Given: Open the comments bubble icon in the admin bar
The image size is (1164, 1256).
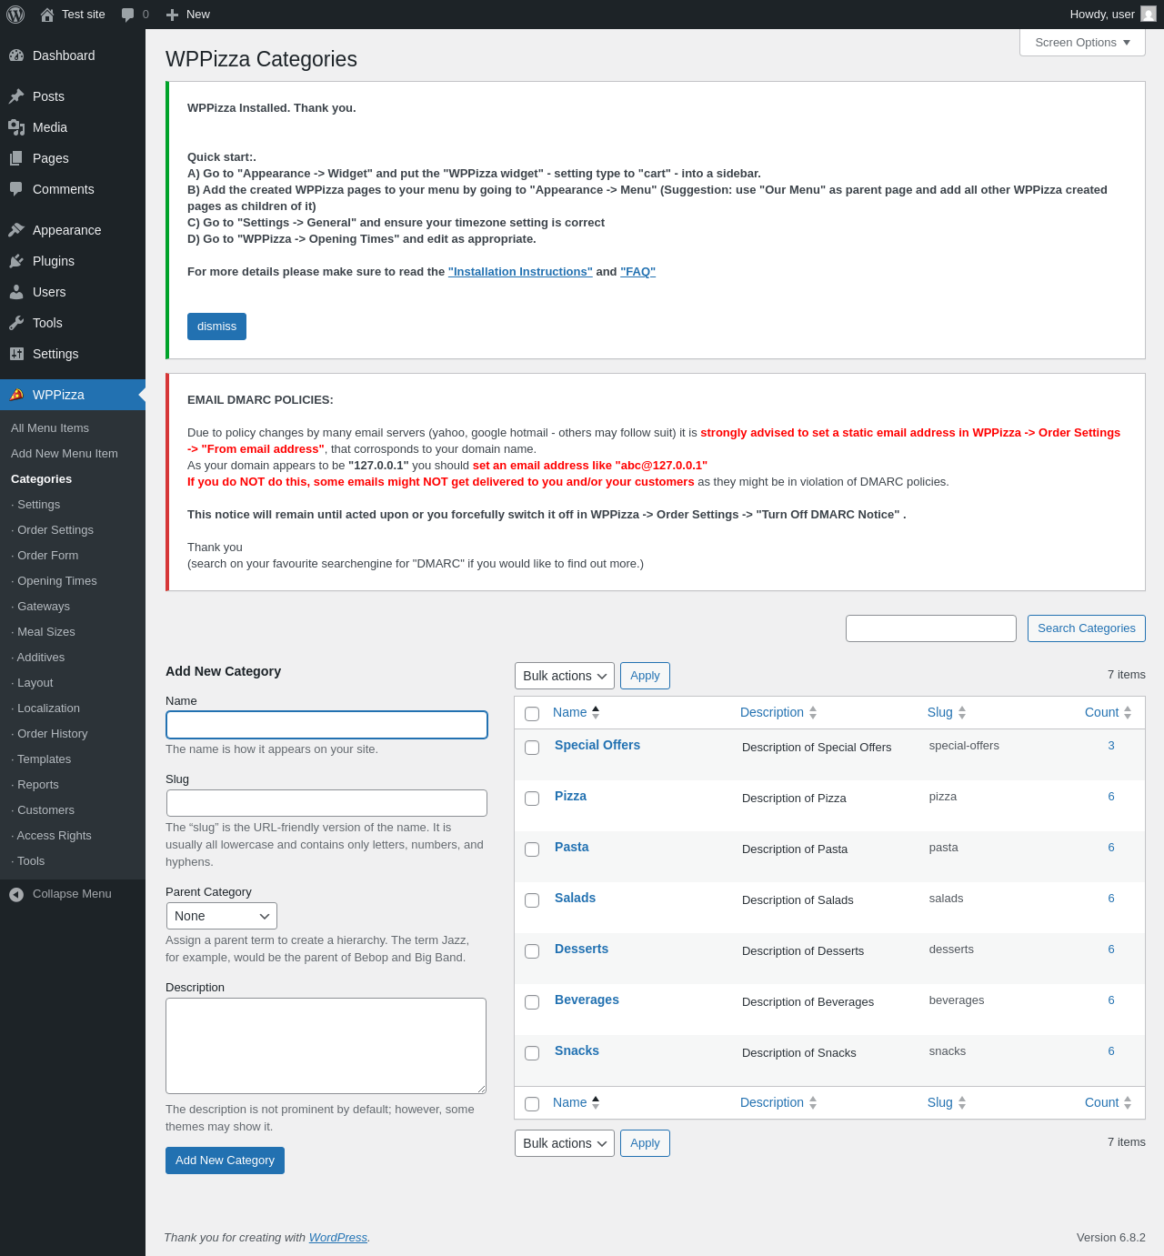Looking at the screenshot, I should pos(127,15).
